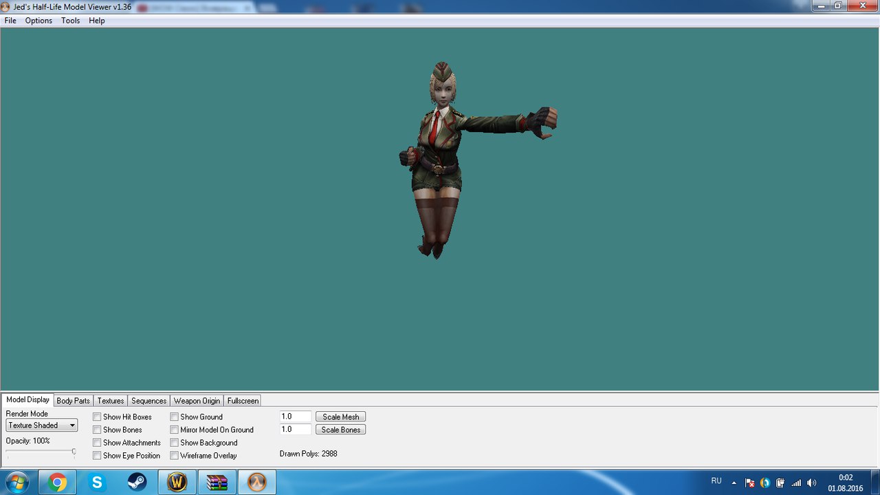Click the app icon in the title bar
This screenshot has width=880, height=495.
point(7,6)
